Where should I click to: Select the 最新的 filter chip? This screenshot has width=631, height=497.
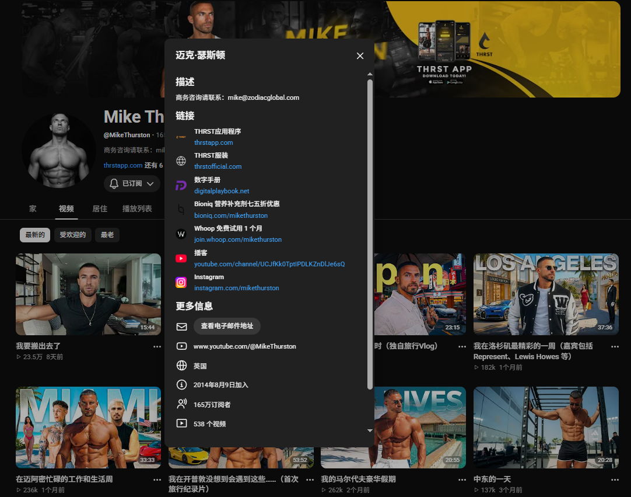click(35, 235)
